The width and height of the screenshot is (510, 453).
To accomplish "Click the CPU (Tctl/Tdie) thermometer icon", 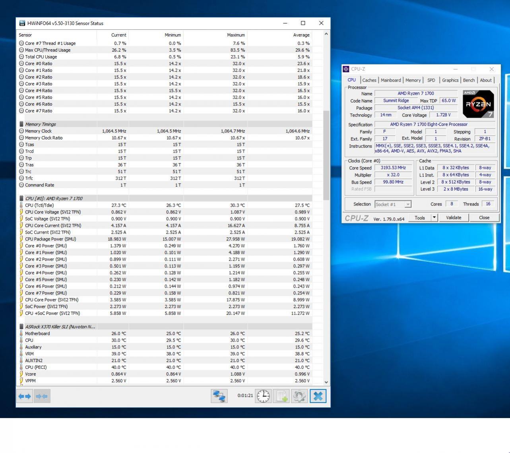I will 21,205.
